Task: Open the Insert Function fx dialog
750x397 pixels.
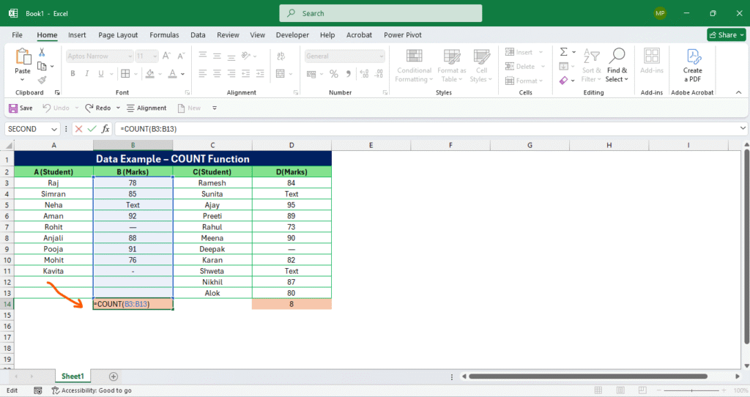Action: 105,129
